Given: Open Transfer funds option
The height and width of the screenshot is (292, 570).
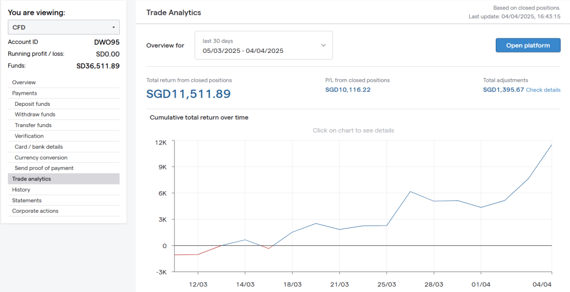Looking at the screenshot, I should click(33, 125).
